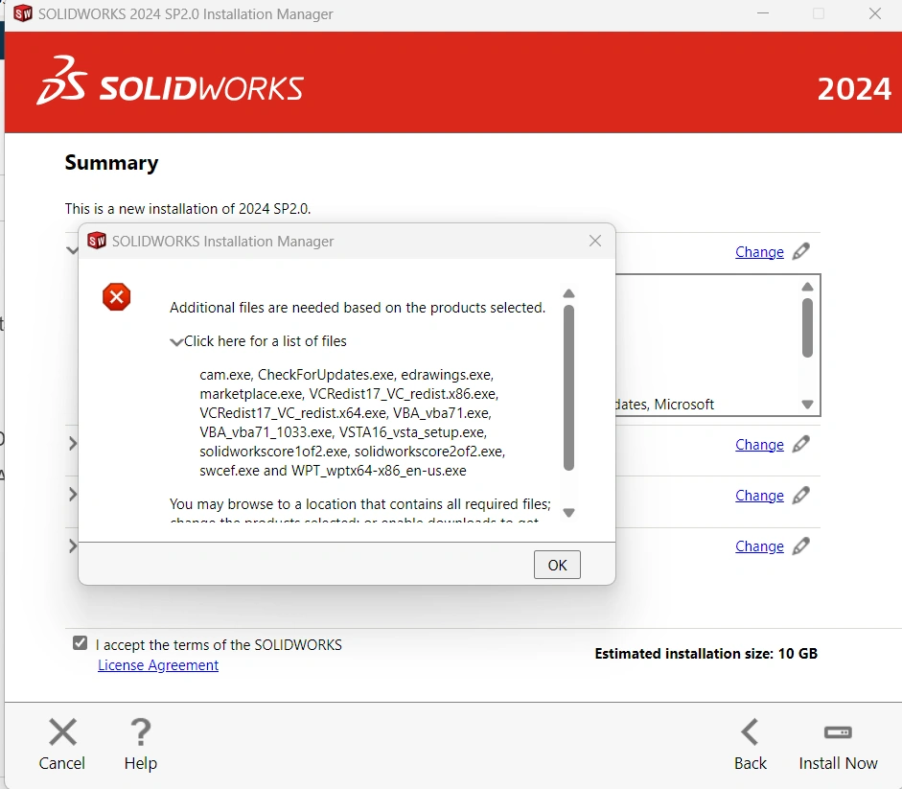Click 'Additional files are needed' message text
The width and height of the screenshot is (902, 789).
358,308
